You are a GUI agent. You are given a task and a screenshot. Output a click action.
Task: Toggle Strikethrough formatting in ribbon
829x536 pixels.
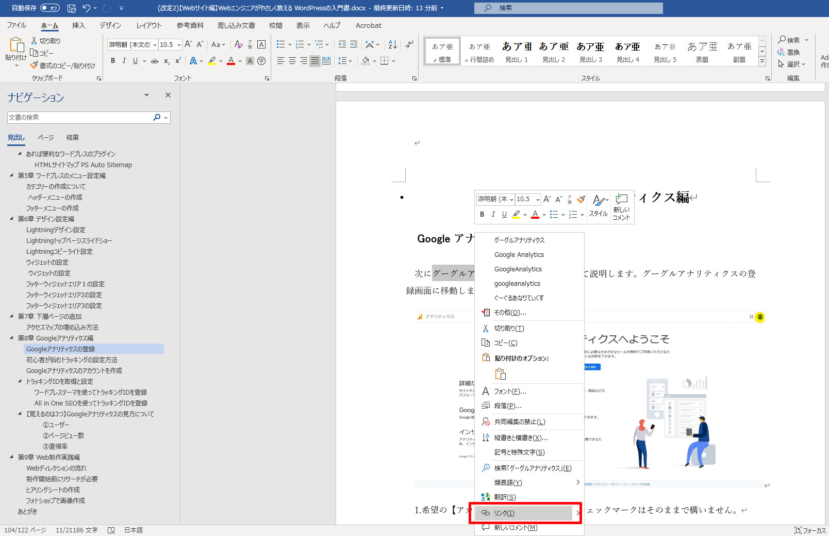pyautogui.click(x=154, y=61)
